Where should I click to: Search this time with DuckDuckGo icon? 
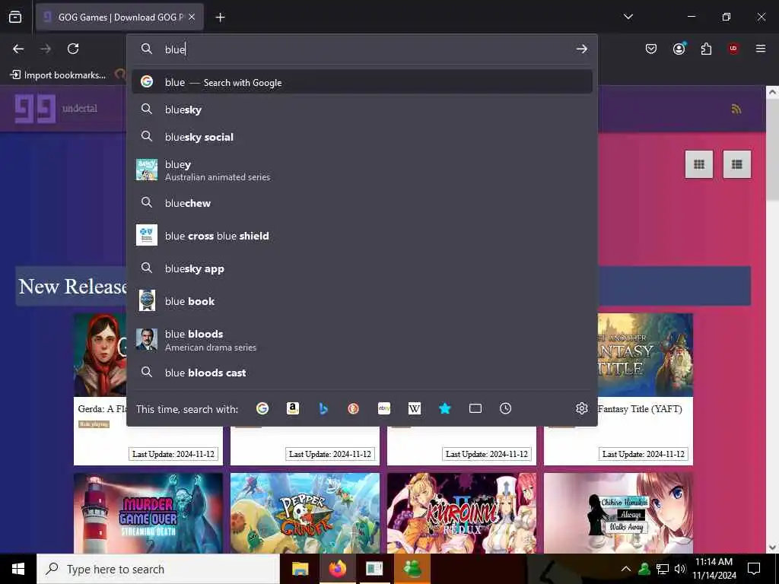(x=353, y=408)
